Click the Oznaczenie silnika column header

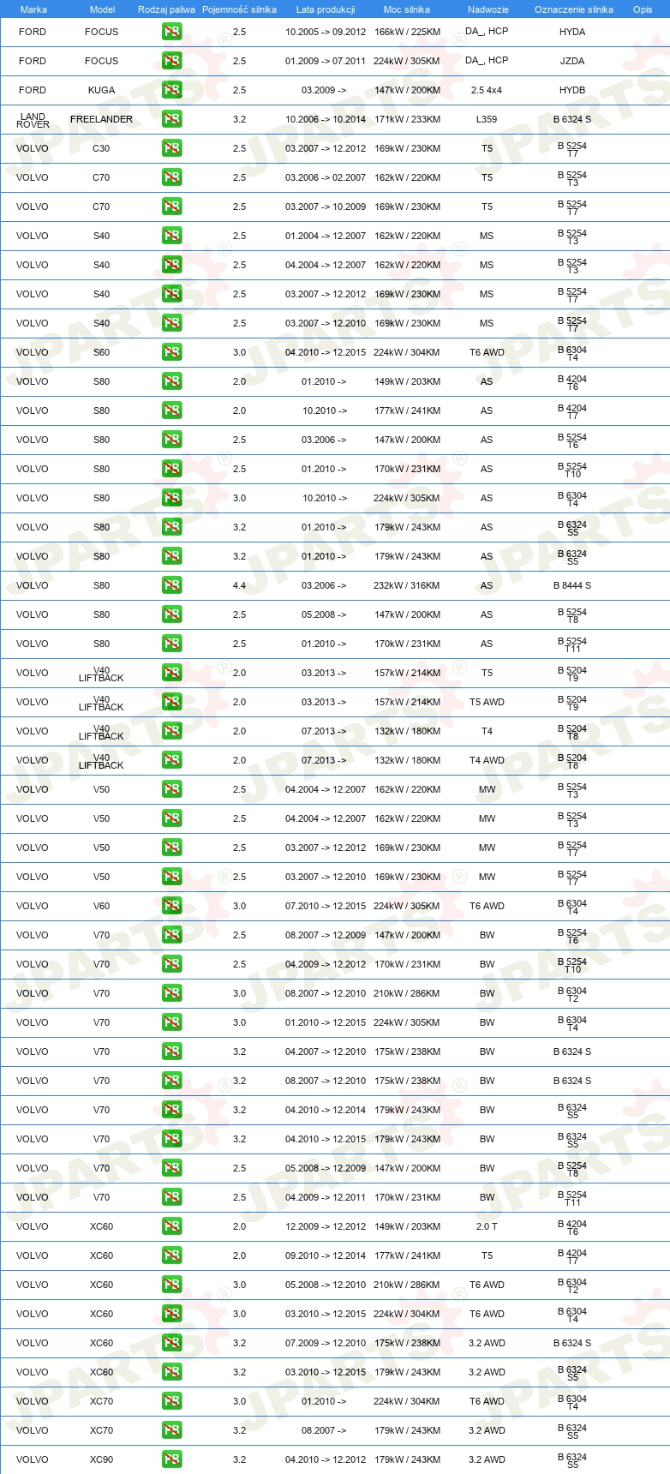coord(573,9)
